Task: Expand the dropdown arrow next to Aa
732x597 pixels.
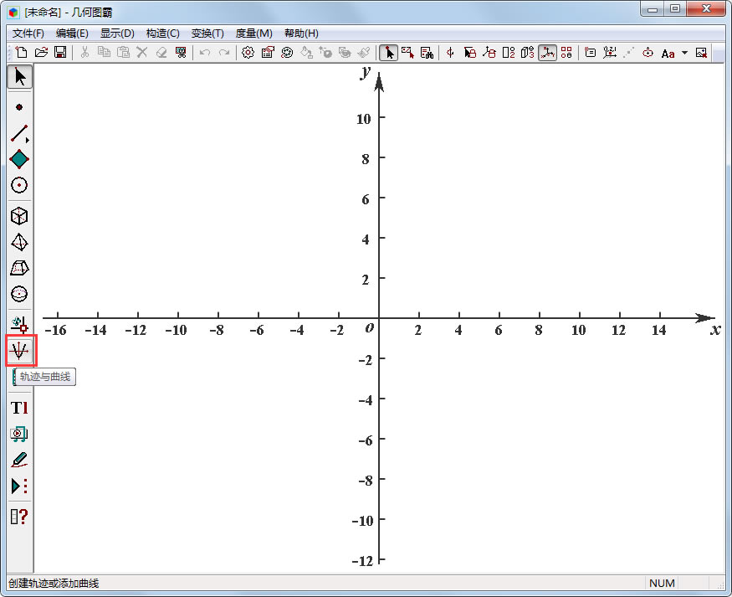Action: pos(684,53)
